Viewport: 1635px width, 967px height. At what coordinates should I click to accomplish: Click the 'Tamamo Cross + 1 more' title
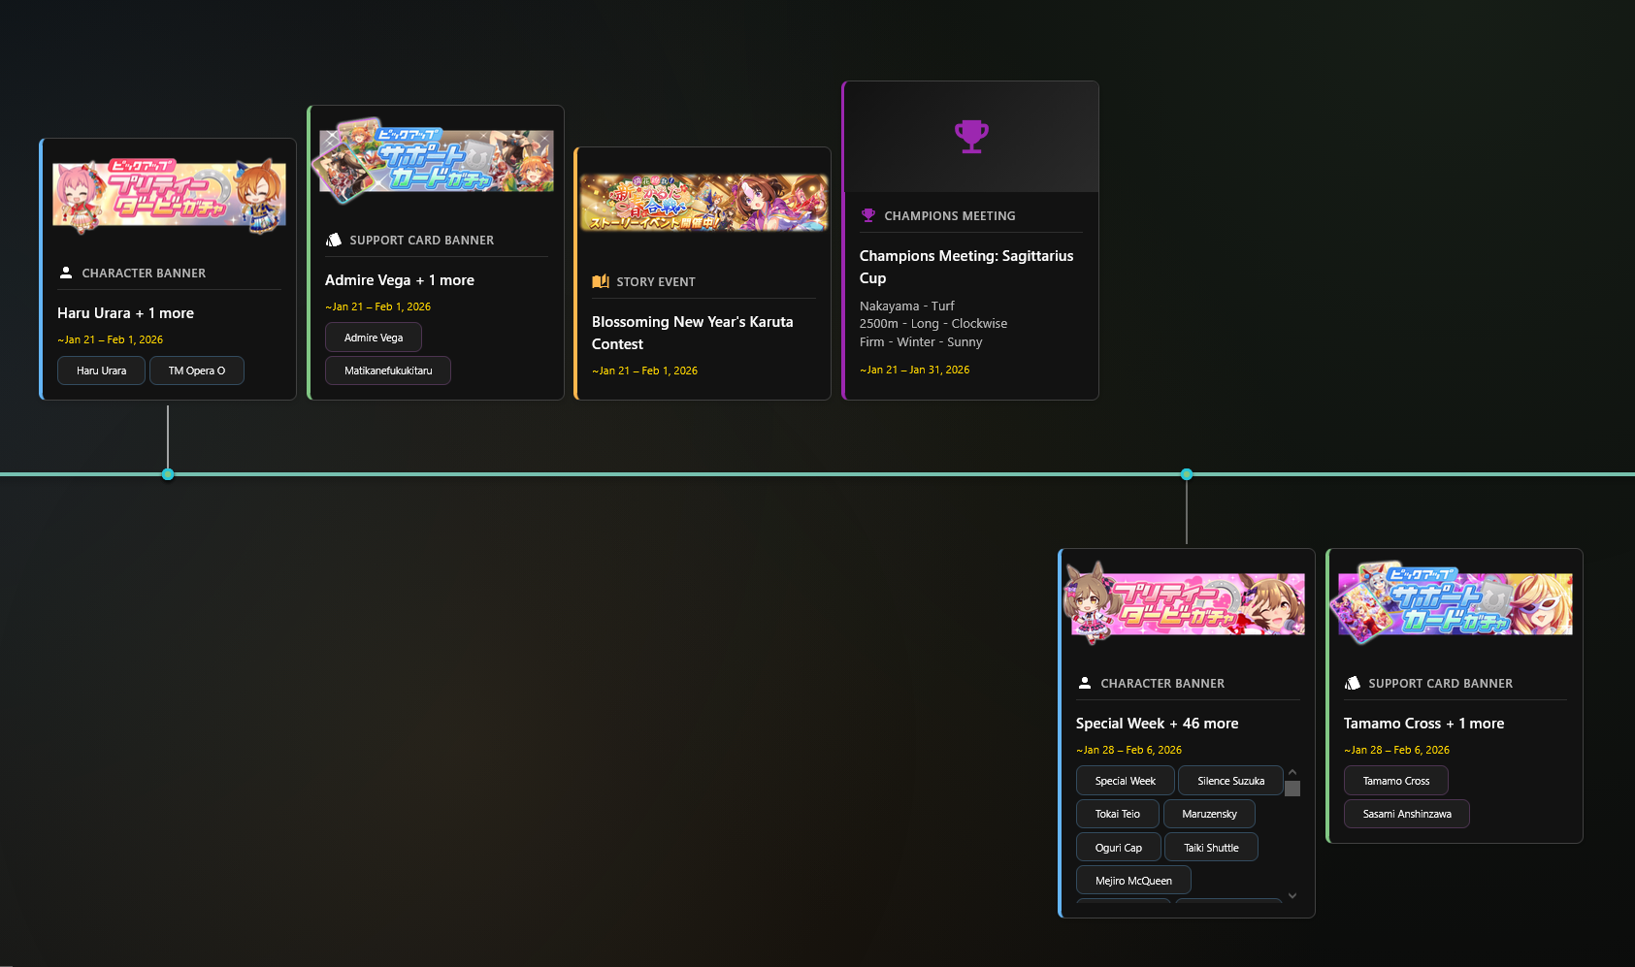[1424, 724]
